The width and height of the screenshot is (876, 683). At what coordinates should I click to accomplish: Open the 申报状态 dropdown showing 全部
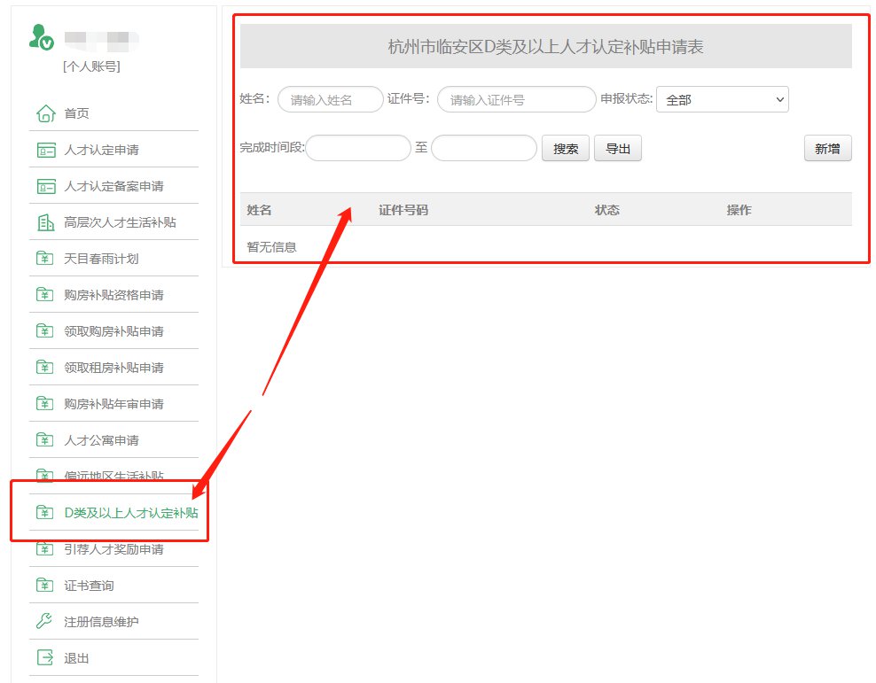(722, 100)
